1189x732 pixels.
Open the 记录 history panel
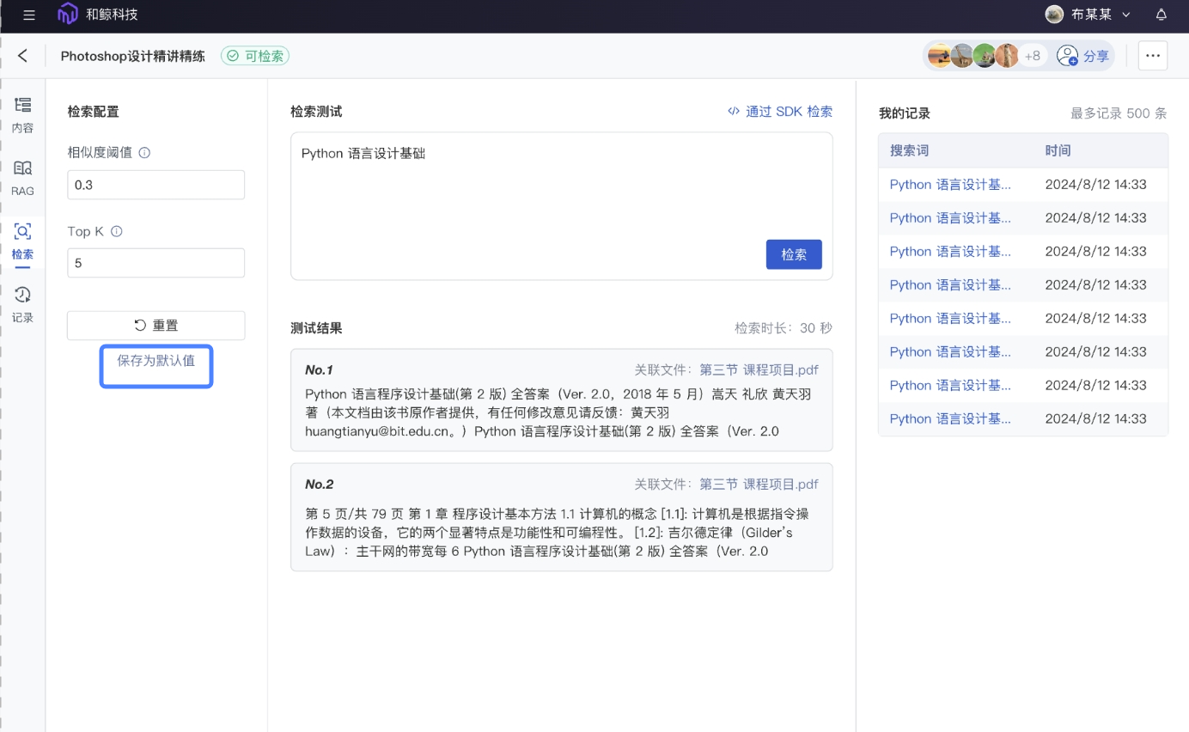22,304
